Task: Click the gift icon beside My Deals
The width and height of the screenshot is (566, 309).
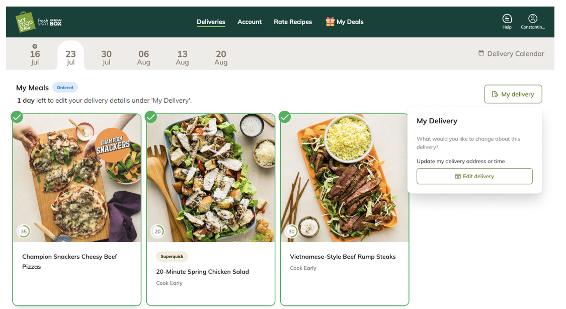Action: [x=330, y=22]
